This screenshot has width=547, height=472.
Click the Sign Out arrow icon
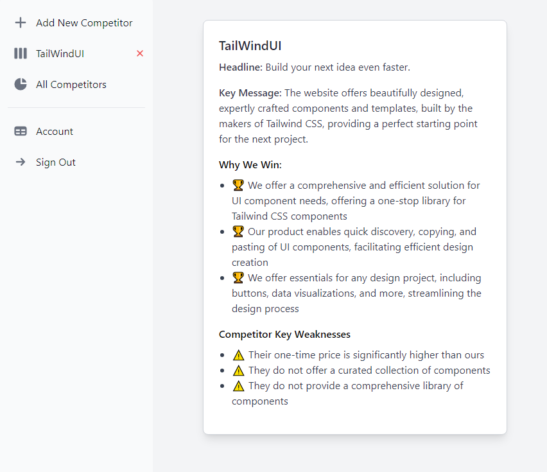21,162
